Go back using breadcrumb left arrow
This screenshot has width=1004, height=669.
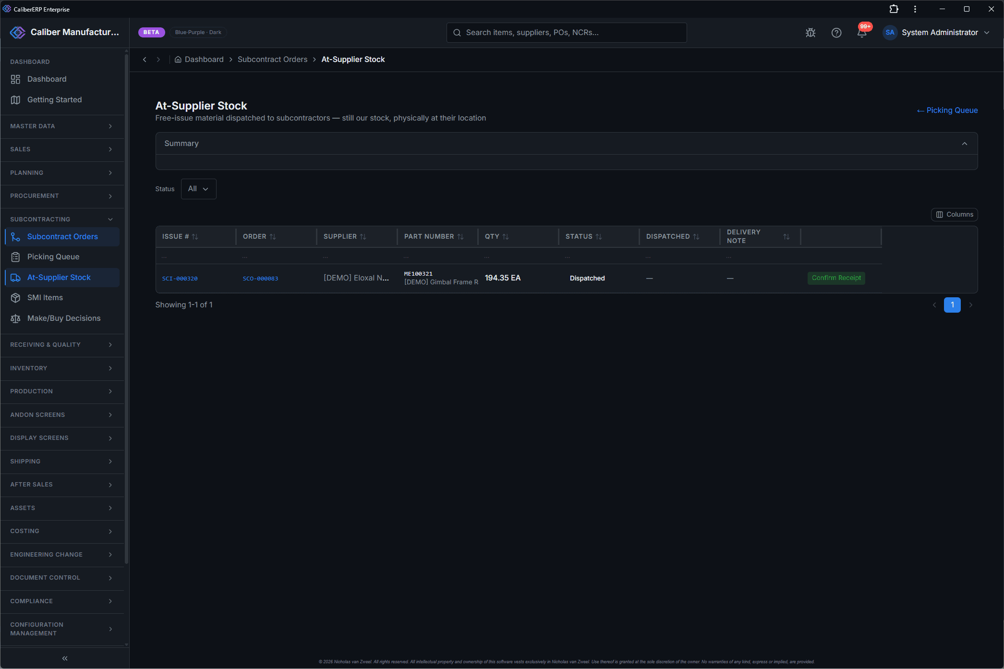(x=145, y=60)
